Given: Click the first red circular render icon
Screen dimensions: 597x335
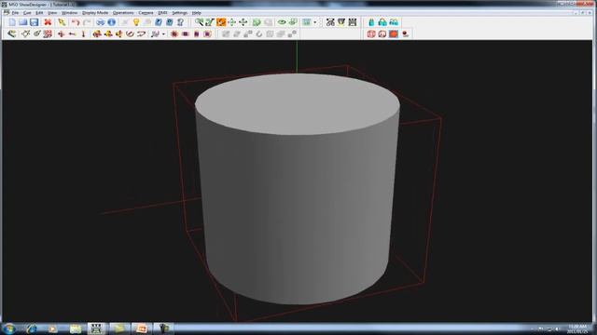Looking at the screenshot, I should coord(371,34).
